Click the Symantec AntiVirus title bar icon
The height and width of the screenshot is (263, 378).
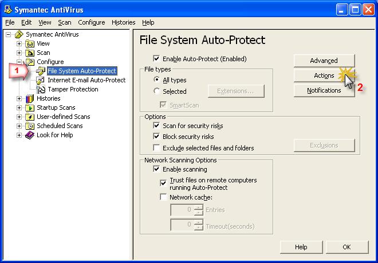coord(8,10)
